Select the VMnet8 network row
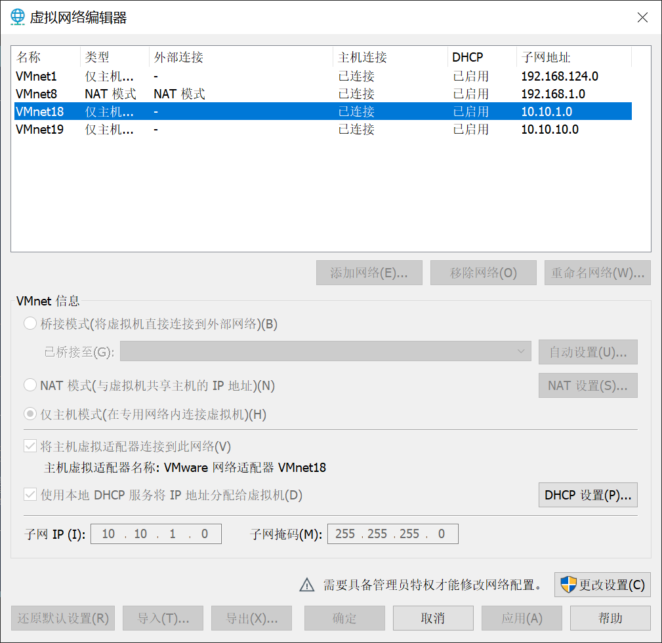662x643 pixels. pyautogui.click(x=323, y=94)
